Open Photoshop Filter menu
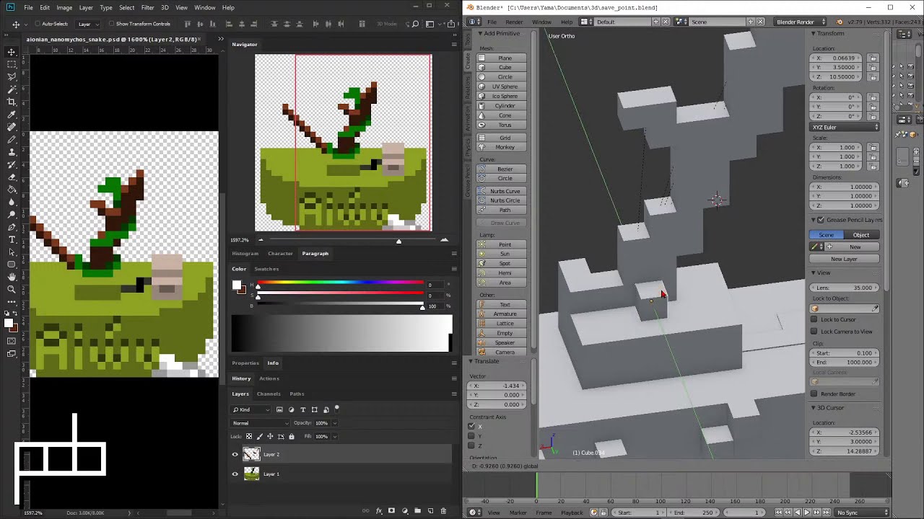This screenshot has width=924, height=519. click(147, 7)
